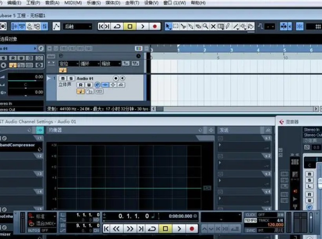Click Stop in the top toolbar

tap(130, 26)
